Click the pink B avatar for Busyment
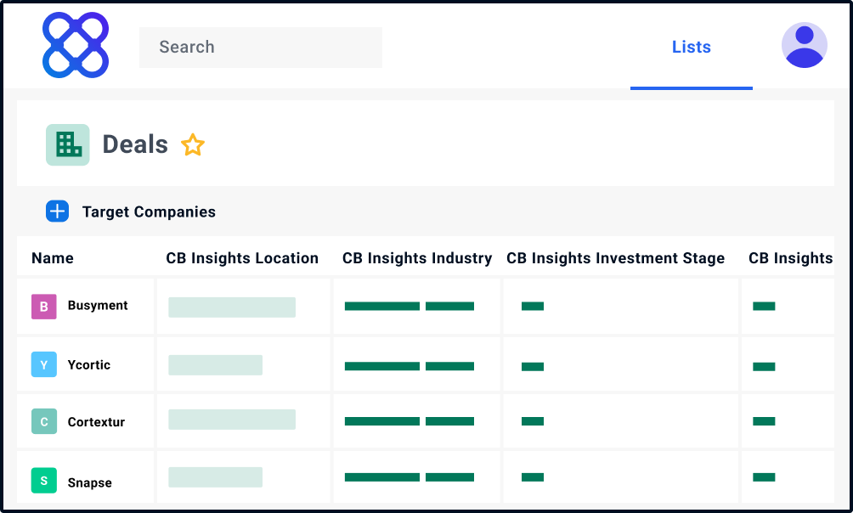 (x=44, y=307)
